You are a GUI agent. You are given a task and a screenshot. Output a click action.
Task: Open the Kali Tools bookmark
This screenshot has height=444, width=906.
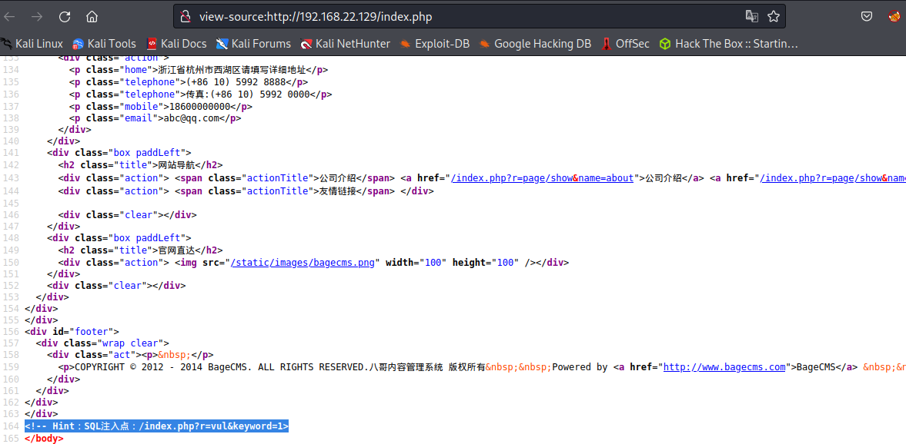[104, 44]
